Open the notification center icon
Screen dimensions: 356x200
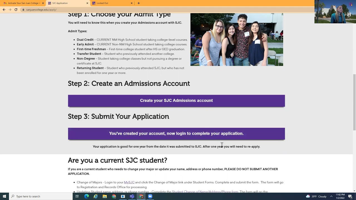point(350,196)
